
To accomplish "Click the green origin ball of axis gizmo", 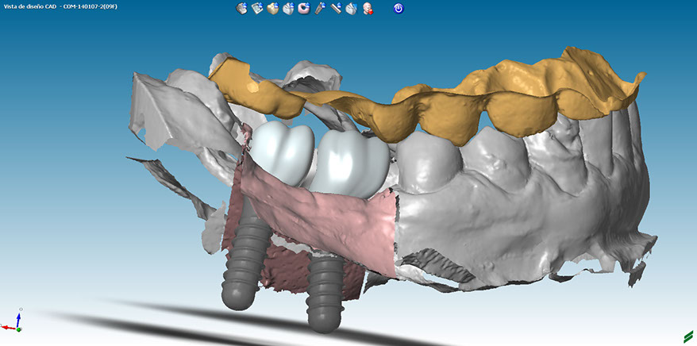I will point(18,328).
